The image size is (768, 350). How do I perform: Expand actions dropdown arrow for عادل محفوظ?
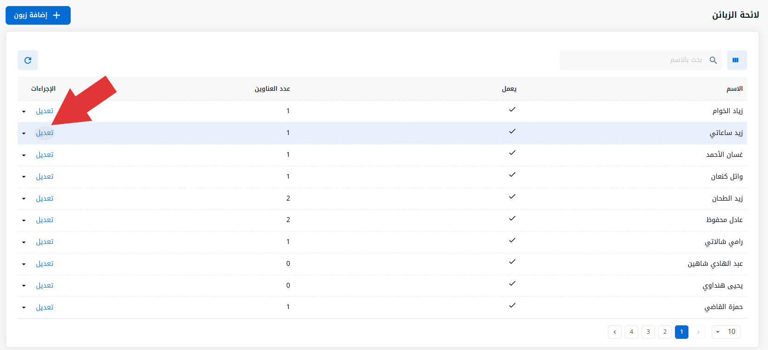click(24, 221)
